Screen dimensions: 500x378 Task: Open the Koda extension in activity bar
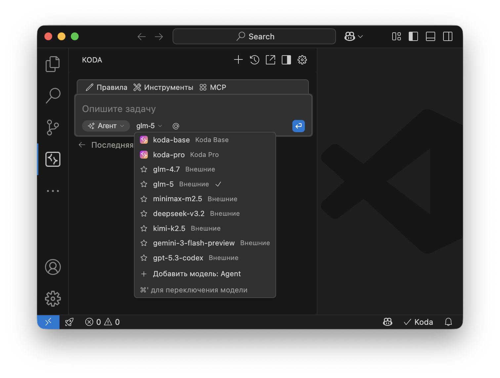pos(53,159)
